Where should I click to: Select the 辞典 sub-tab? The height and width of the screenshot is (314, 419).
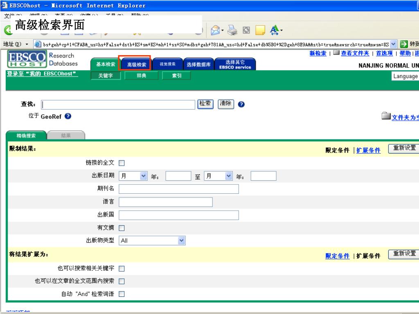pyautogui.click(x=141, y=76)
